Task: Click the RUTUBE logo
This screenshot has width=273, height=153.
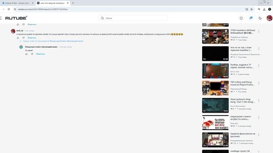Action: pyautogui.click(x=16, y=18)
